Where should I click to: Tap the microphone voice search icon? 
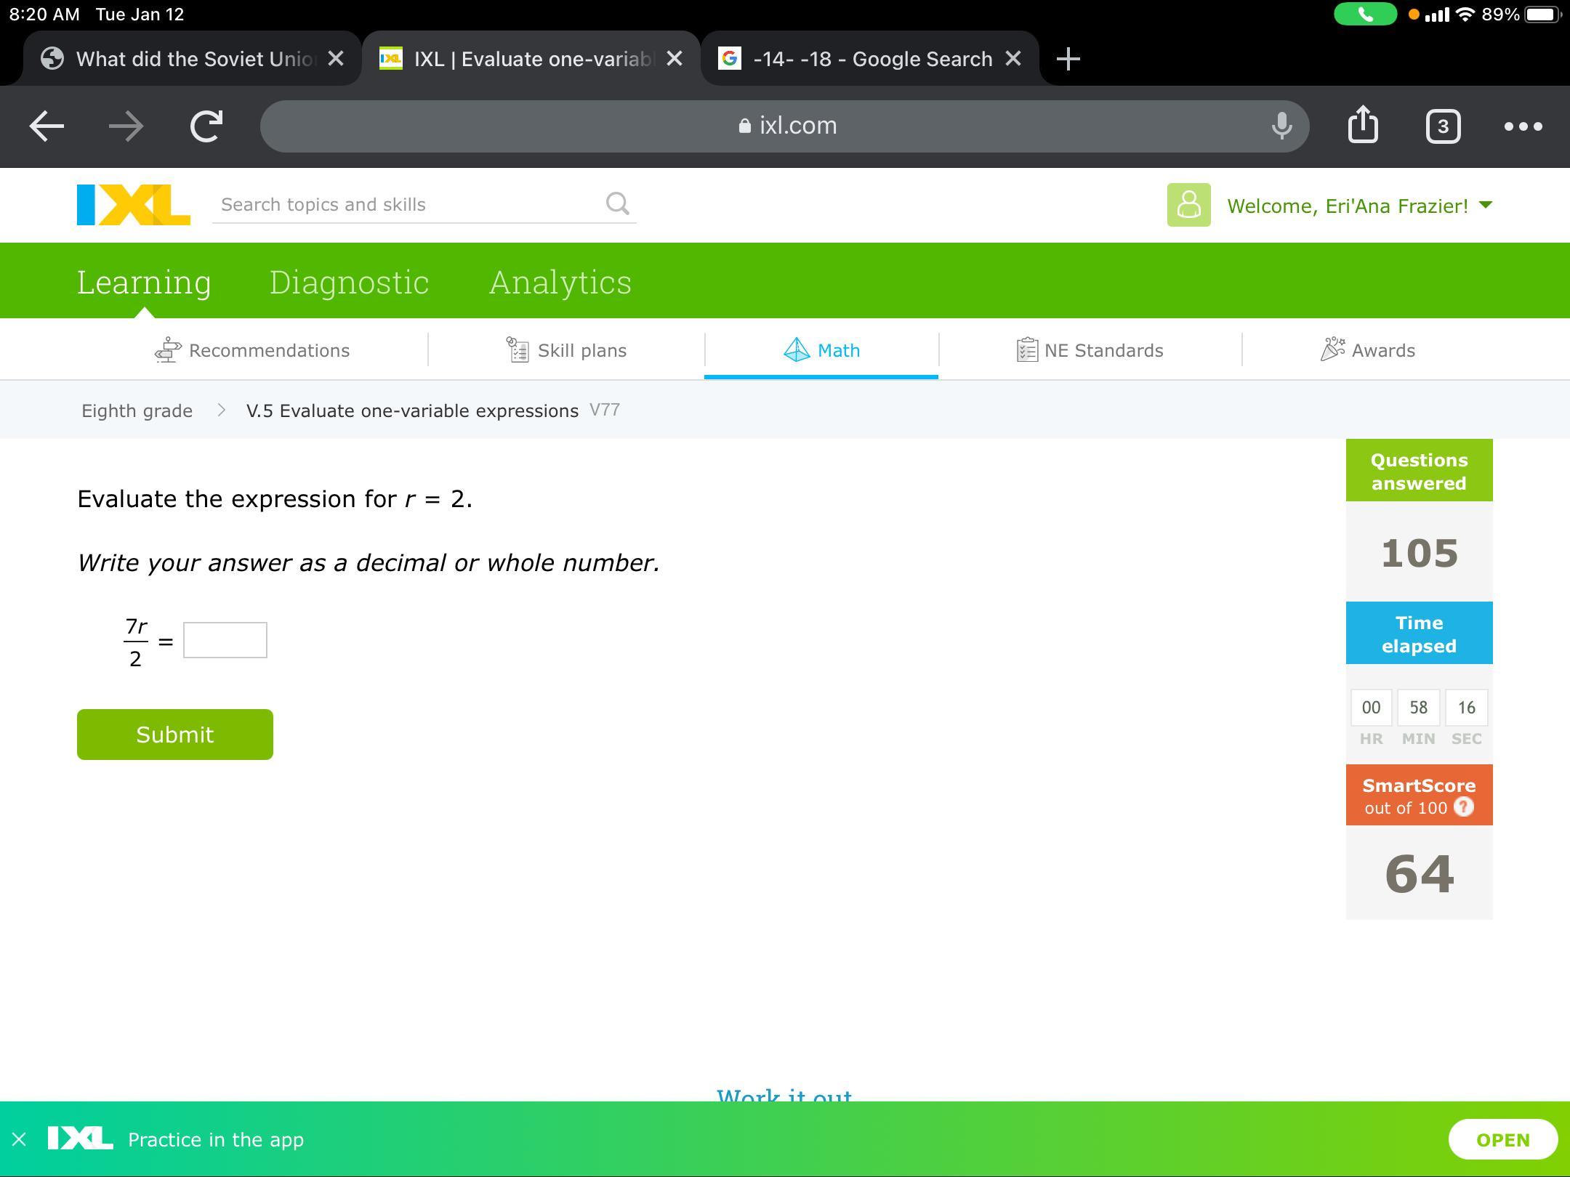(1281, 126)
